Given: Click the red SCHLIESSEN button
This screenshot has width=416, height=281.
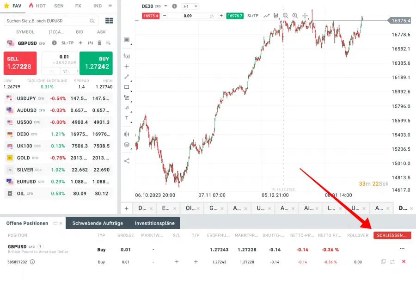Looking at the screenshot, I should click(392, 235).
